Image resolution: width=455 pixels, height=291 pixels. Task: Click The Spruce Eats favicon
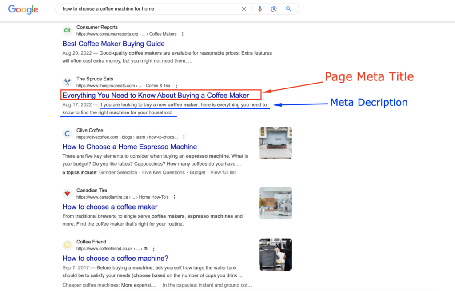point(68,82)
